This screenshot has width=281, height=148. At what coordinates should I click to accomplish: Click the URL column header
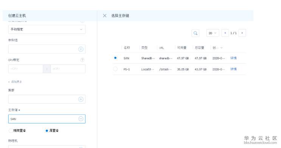click(x=161, y=48)
